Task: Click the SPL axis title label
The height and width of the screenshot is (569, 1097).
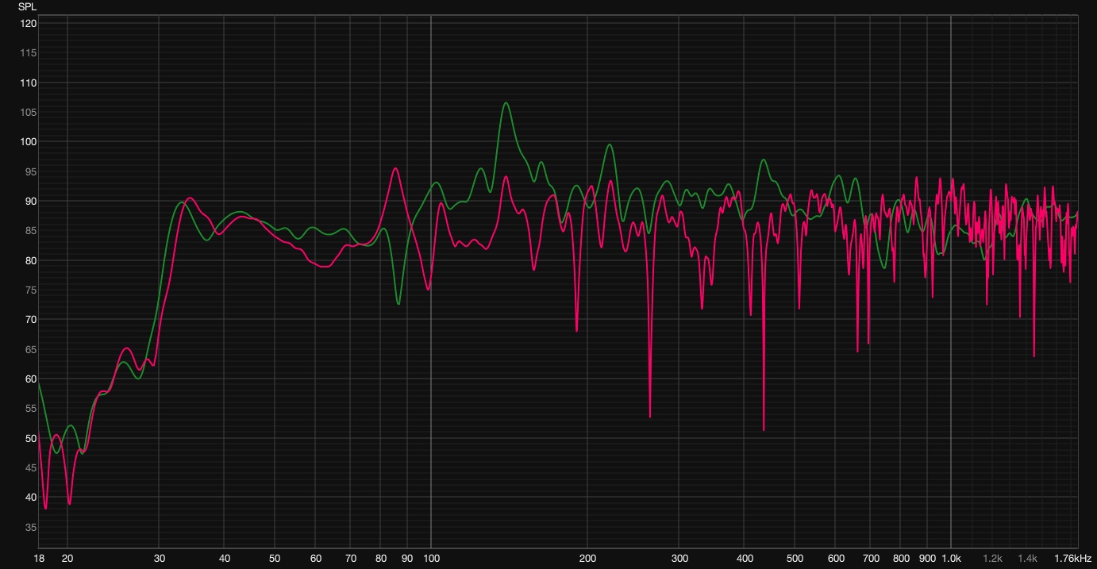Action: (27, 7)
